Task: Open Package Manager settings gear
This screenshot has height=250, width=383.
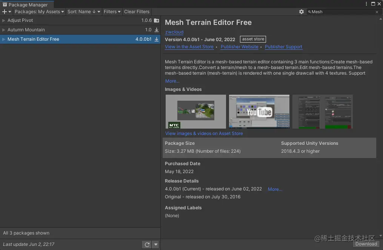Action: point(301,12)
